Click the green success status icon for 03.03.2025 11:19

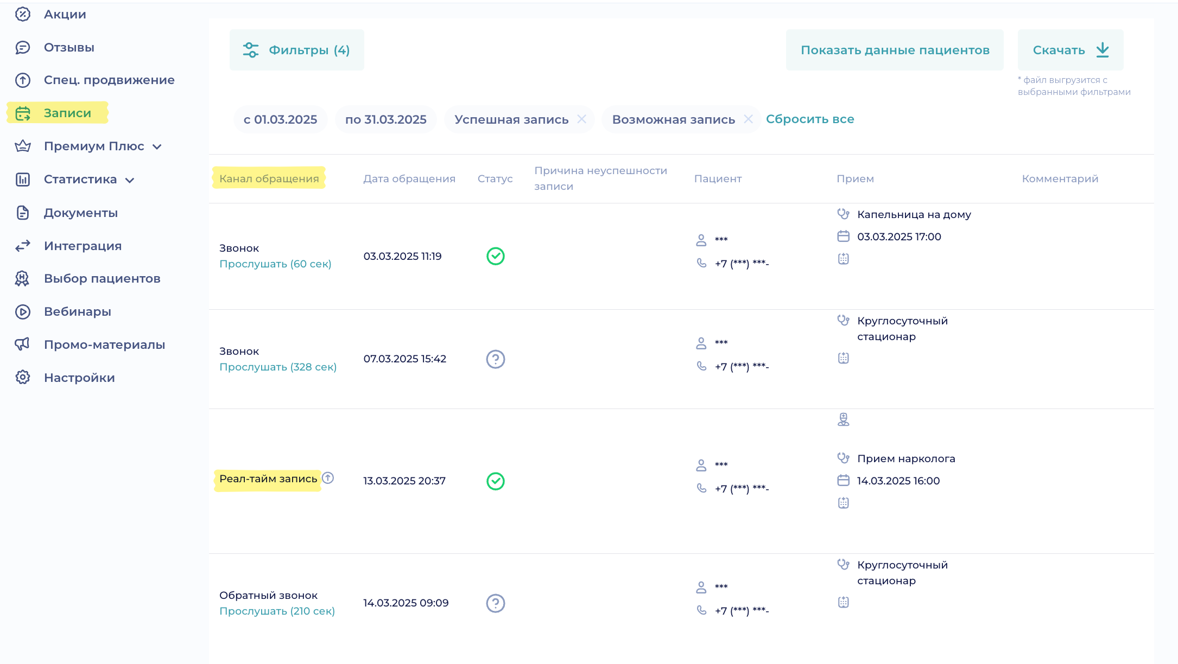pos(495,256)
